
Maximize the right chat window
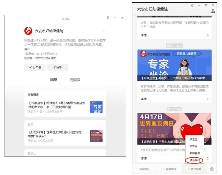click(206, 5)
